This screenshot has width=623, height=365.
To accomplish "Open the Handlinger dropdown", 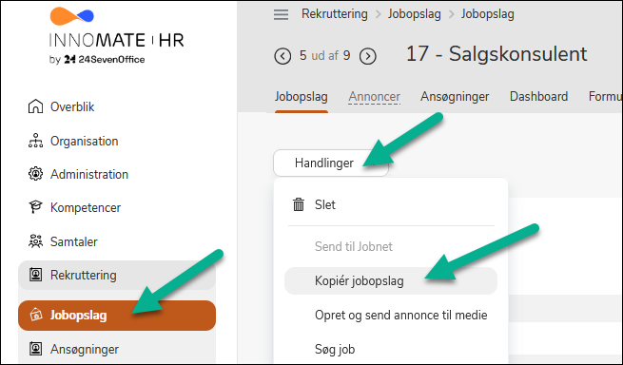I will click(331, 163).
